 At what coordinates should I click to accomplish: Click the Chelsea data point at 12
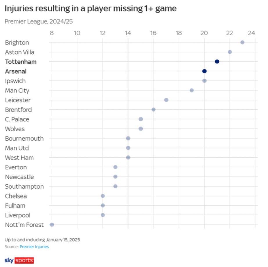103,196
